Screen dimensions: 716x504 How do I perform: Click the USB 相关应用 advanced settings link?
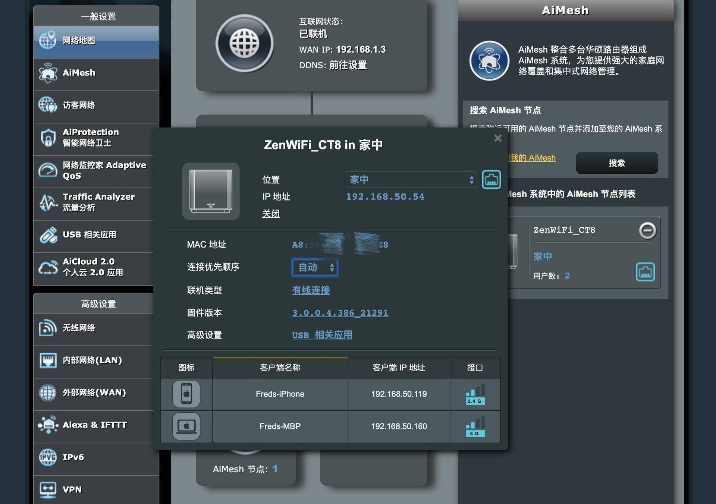(x=322, y=335)
